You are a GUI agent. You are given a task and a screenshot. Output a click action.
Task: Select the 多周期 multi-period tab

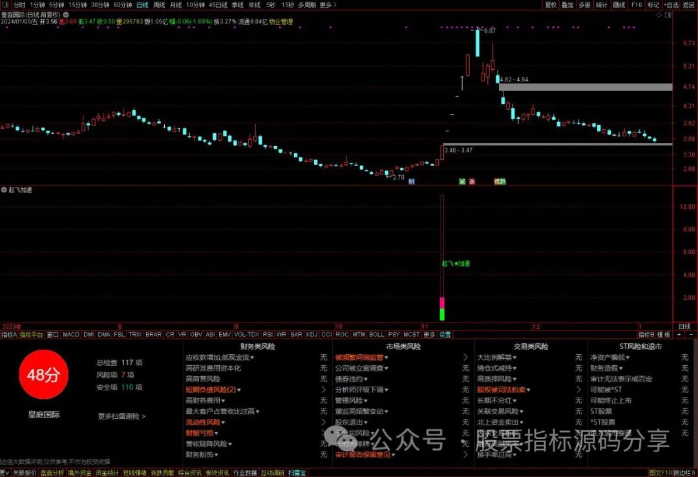(307, 5)
